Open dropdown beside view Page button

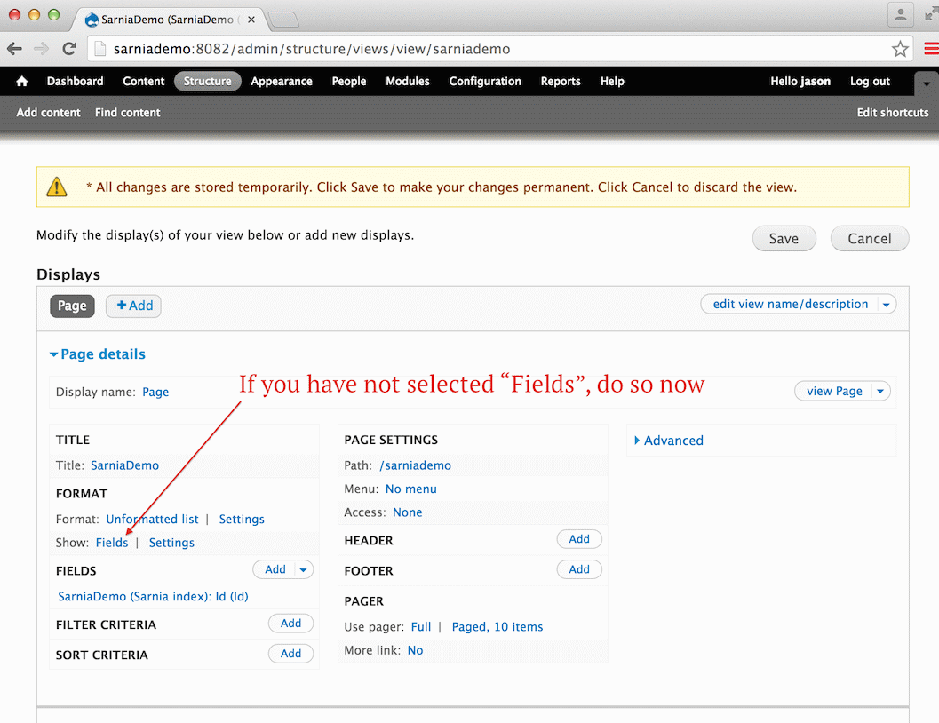(x=880, y=392)
